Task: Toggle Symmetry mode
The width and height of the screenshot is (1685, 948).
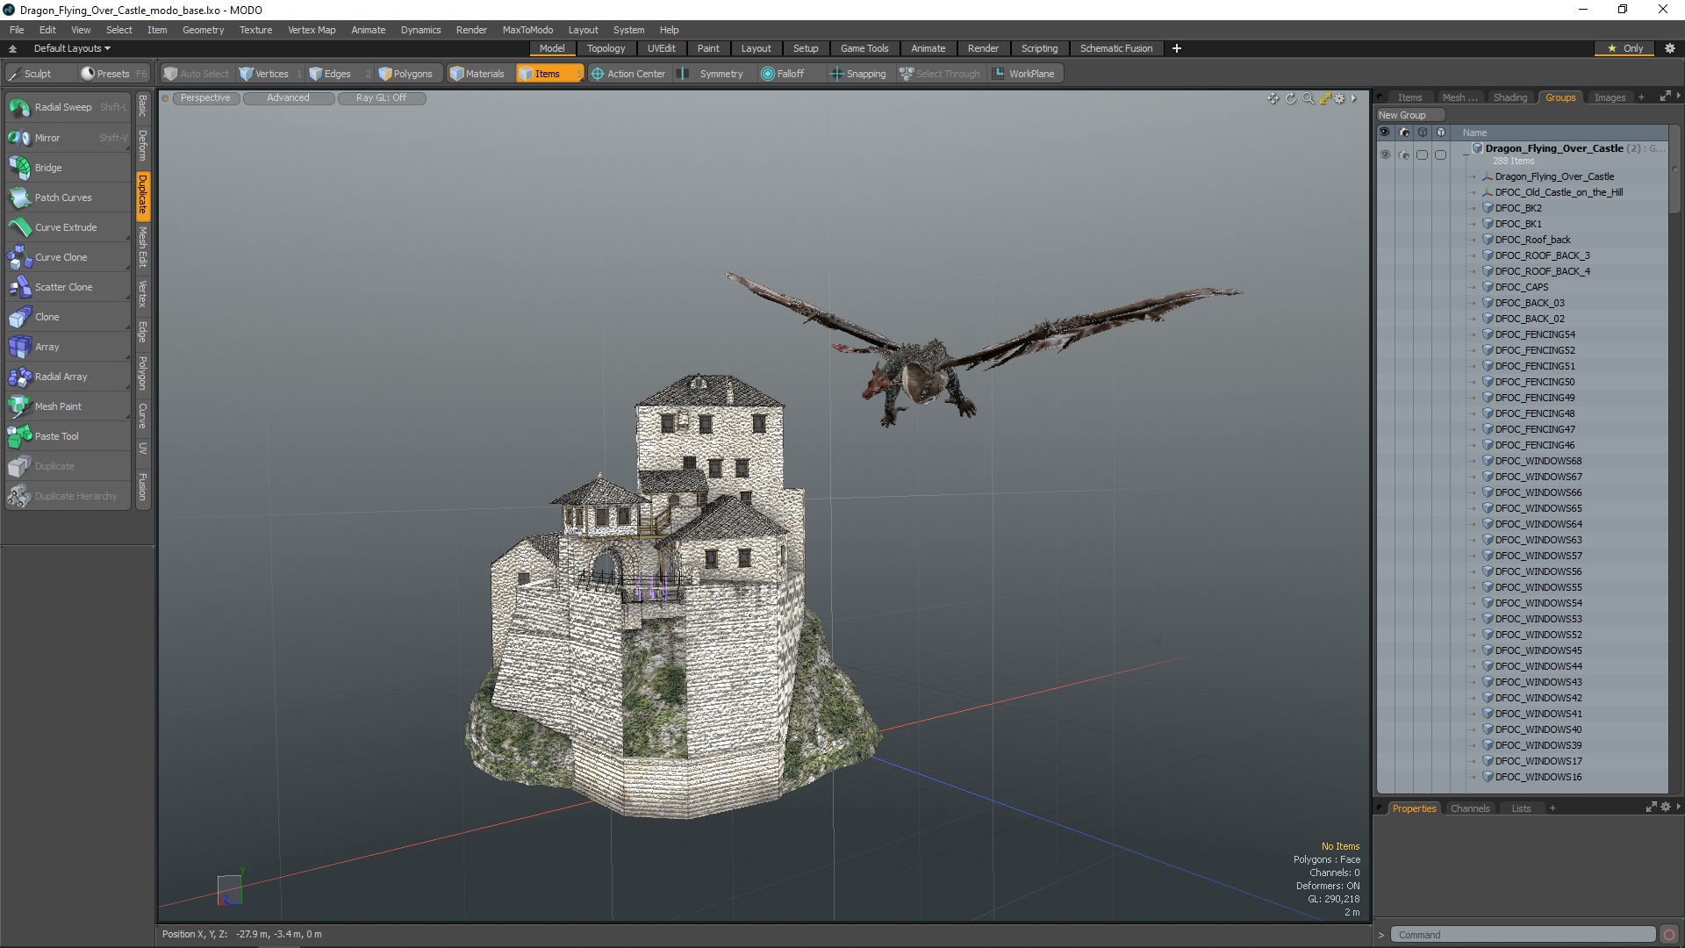Action: (x=721, y=74)
